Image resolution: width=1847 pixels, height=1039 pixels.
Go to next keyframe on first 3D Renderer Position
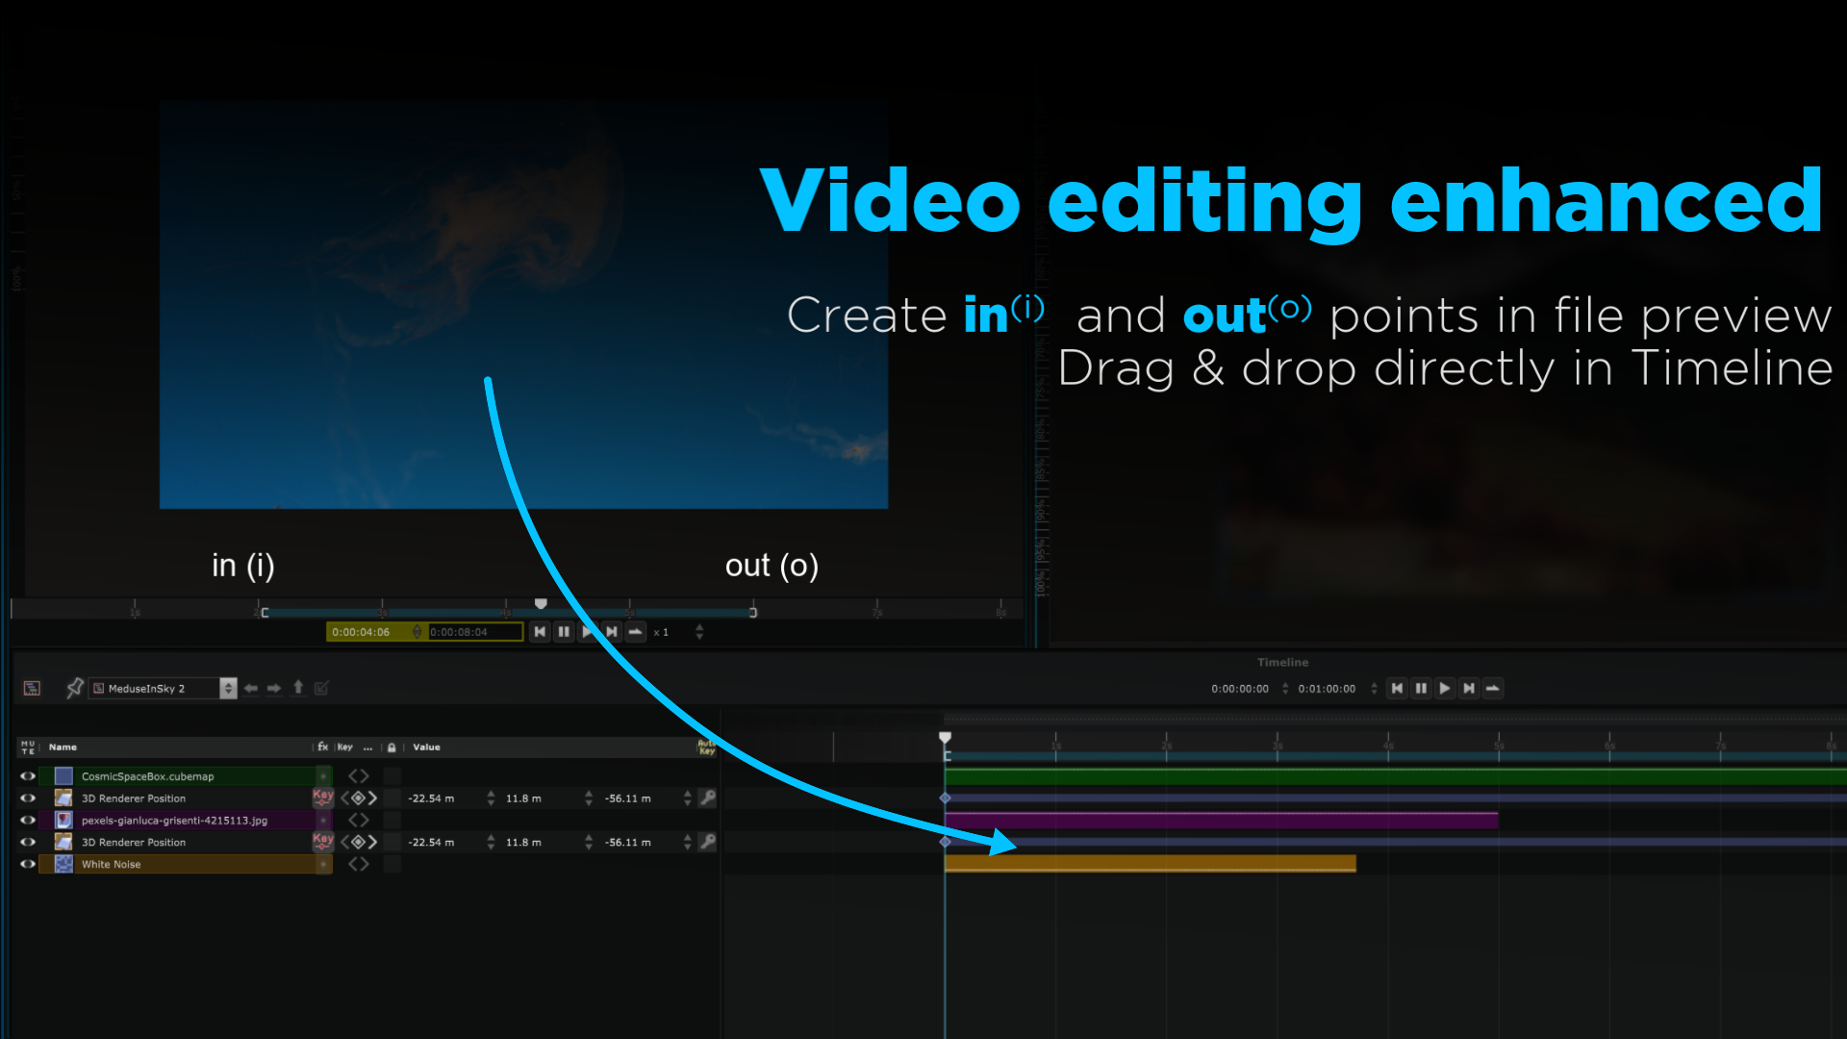(372, 798)
